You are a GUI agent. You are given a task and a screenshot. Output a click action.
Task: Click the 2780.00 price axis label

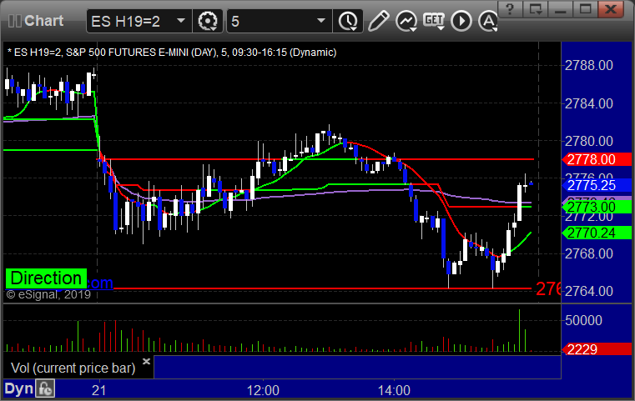point(589,141)
